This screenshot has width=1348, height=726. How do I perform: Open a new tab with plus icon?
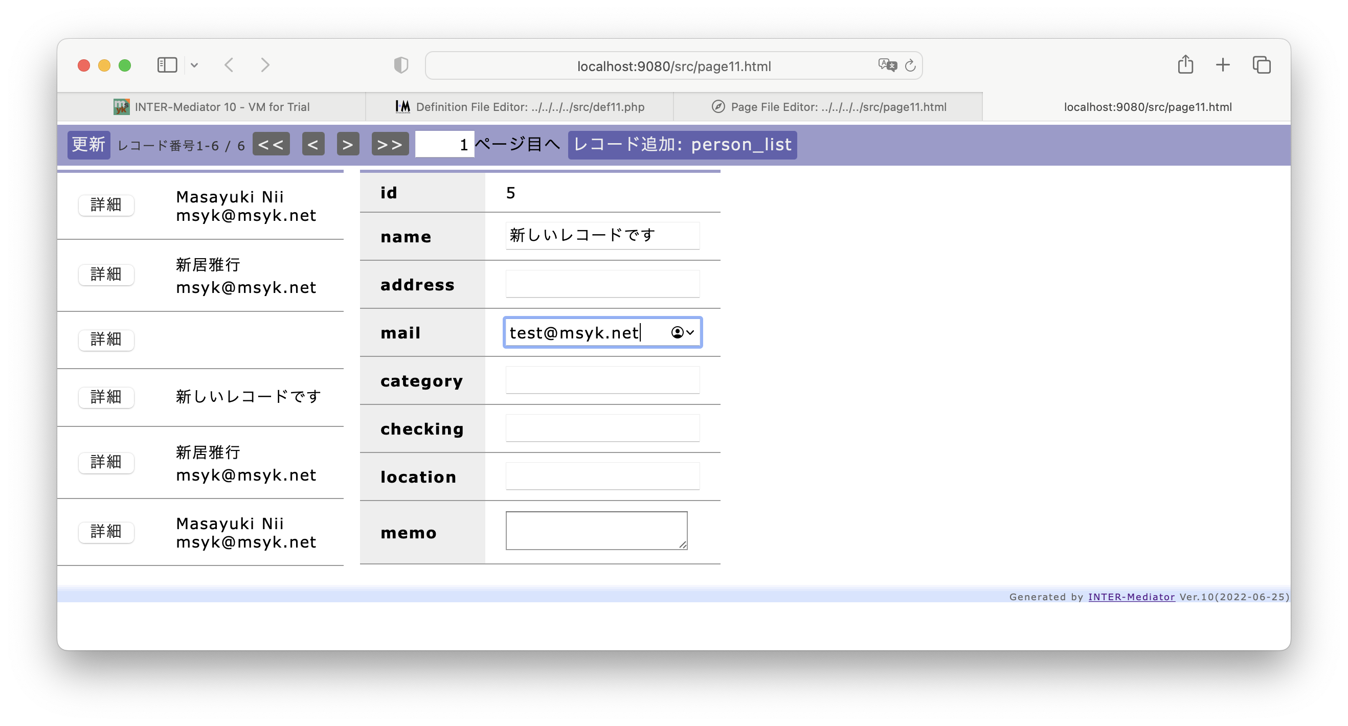click(1222, 65)
